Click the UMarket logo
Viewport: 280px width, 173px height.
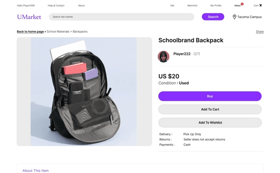[x=29, y=17]
